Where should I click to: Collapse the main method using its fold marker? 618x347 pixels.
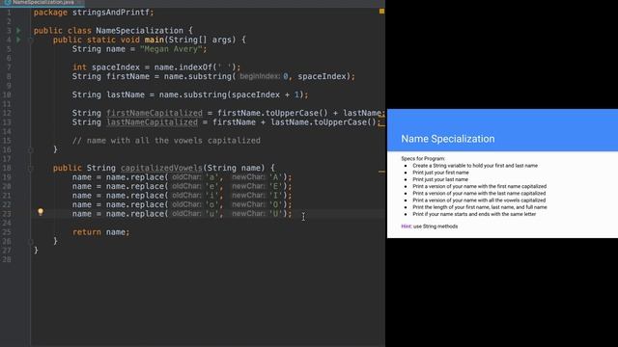31,40
